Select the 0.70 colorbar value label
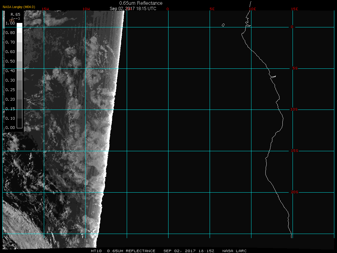This screenshot has width=337, height=253. pyautogui.click(x=10, y=42)
